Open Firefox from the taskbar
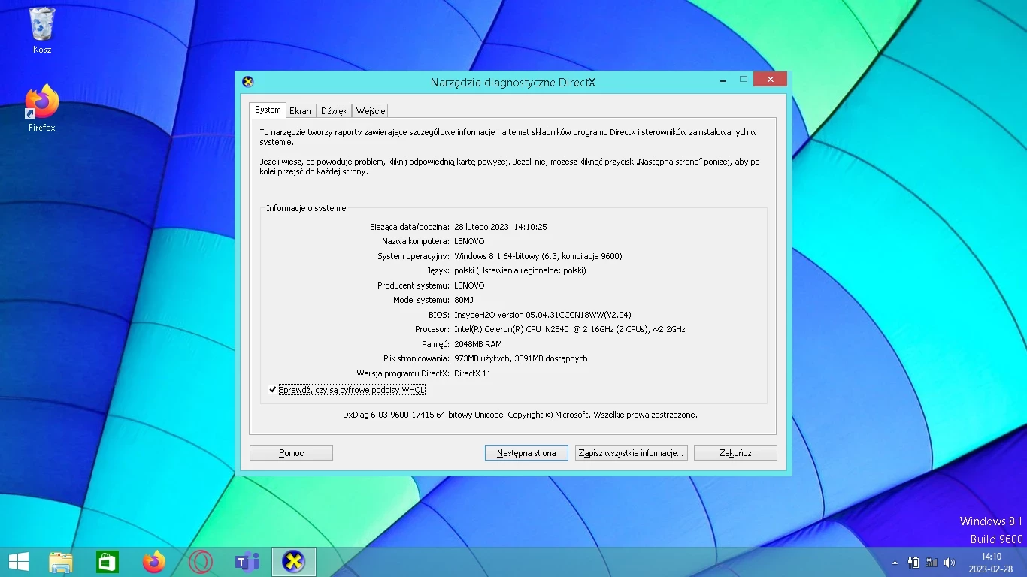The width and height of the screenshot is (1027, 577). [x=154, y=562]
